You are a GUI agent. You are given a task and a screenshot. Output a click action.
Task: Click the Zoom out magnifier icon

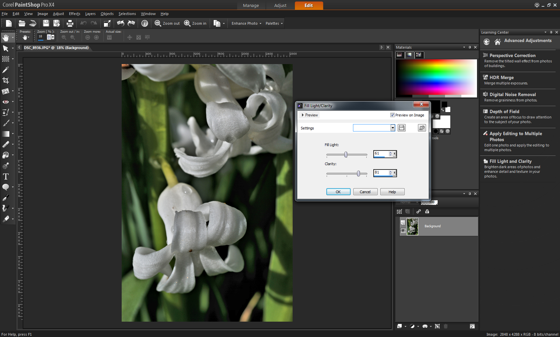158,23
